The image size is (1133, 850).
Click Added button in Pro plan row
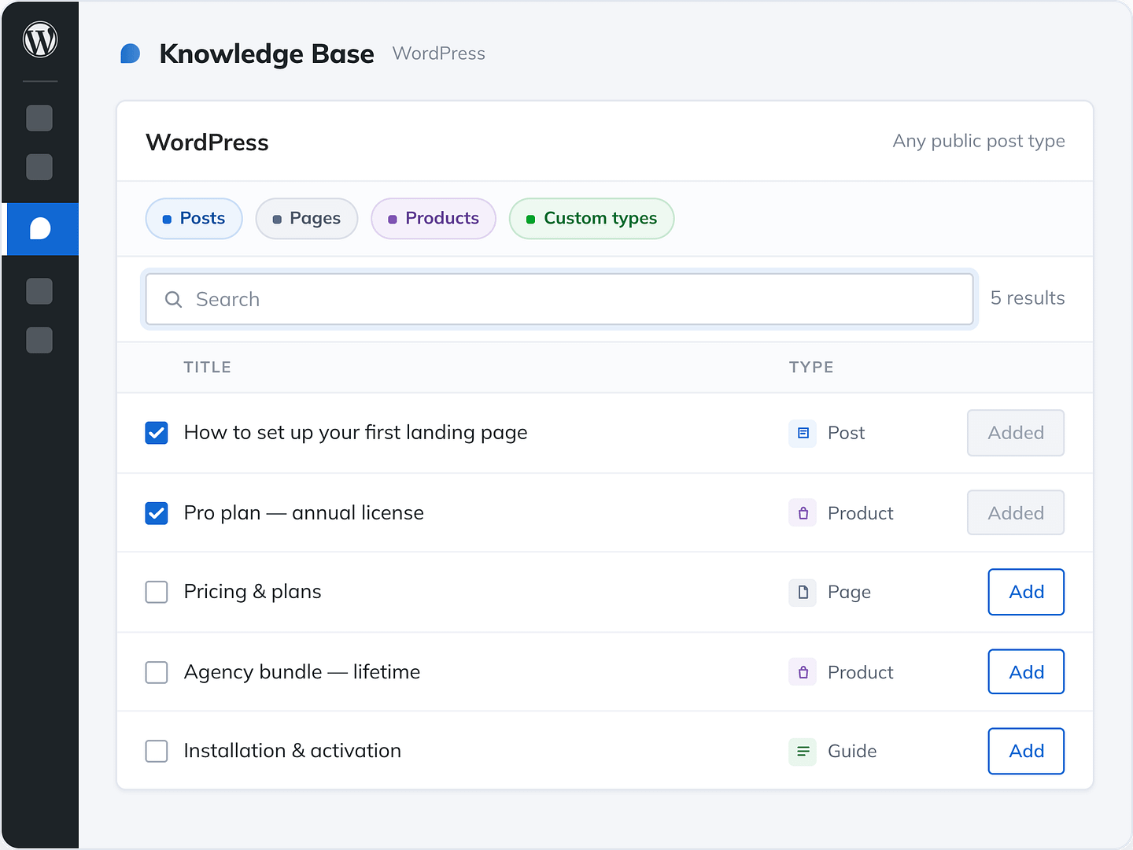[x=1016, y=513]
